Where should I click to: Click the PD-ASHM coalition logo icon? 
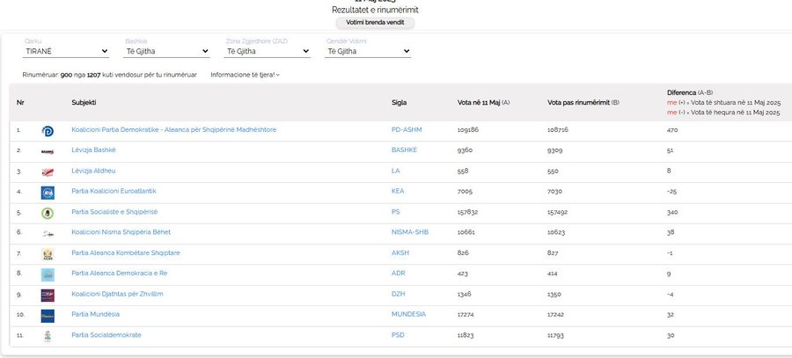48,131
